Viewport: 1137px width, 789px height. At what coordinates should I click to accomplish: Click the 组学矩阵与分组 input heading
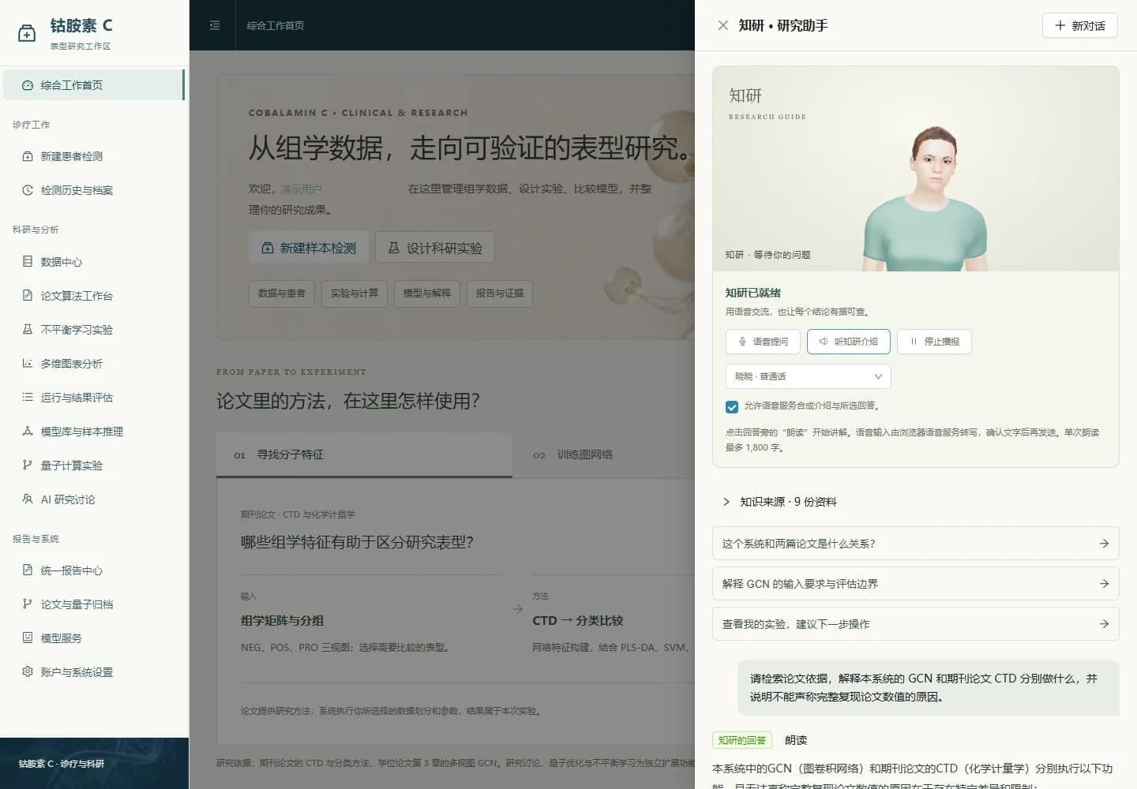click(x=282, y=621)
